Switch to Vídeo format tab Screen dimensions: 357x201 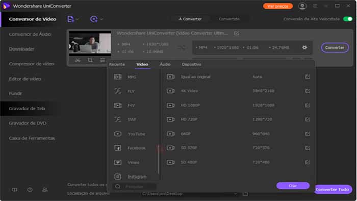(142, 64)
